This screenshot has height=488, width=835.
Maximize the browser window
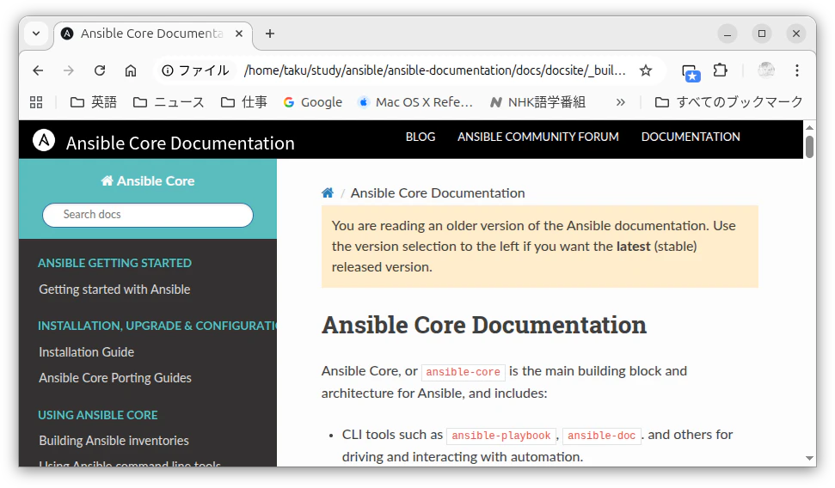pos(762,34)
